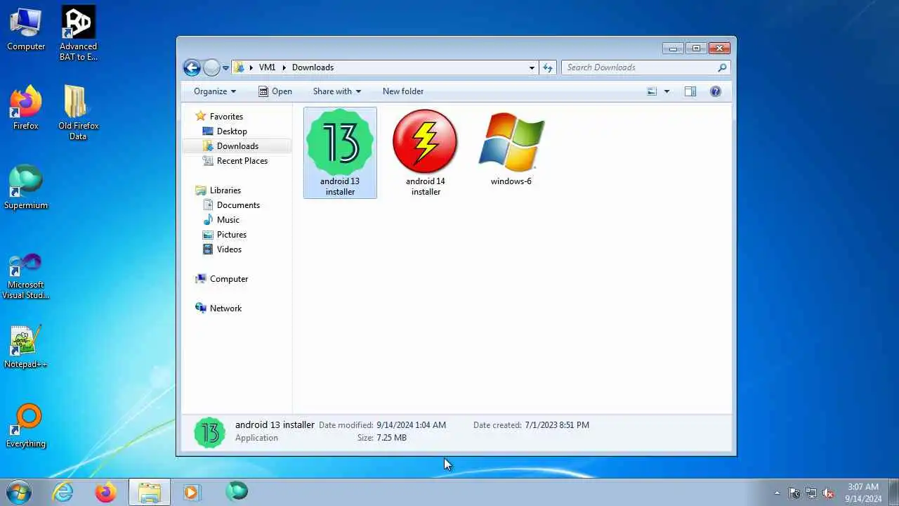Screen dimensions: 899x506
Task: Click the Show desktop button
Action: pos(893,493)
